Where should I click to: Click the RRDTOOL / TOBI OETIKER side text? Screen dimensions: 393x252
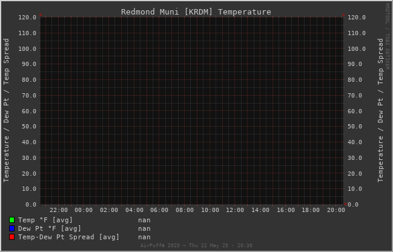point(388,36)
